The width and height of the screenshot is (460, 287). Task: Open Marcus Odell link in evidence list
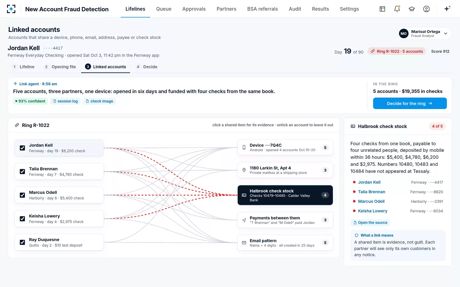(371, 202)
